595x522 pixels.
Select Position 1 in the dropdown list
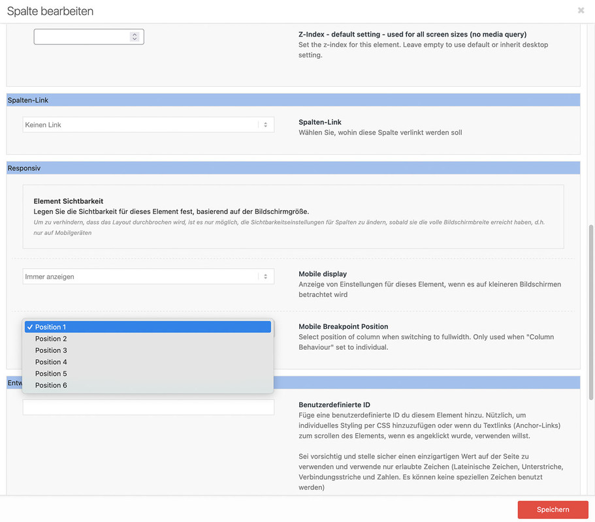coord(148,327)
